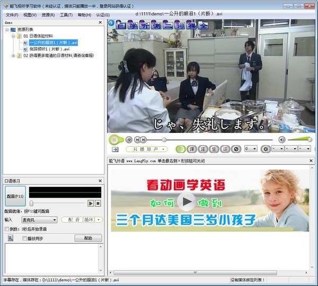The image size is (318, 286).
Task: Open the second dash dropdown after the gear
Action: pyautogui.click(x=291, y=149)
